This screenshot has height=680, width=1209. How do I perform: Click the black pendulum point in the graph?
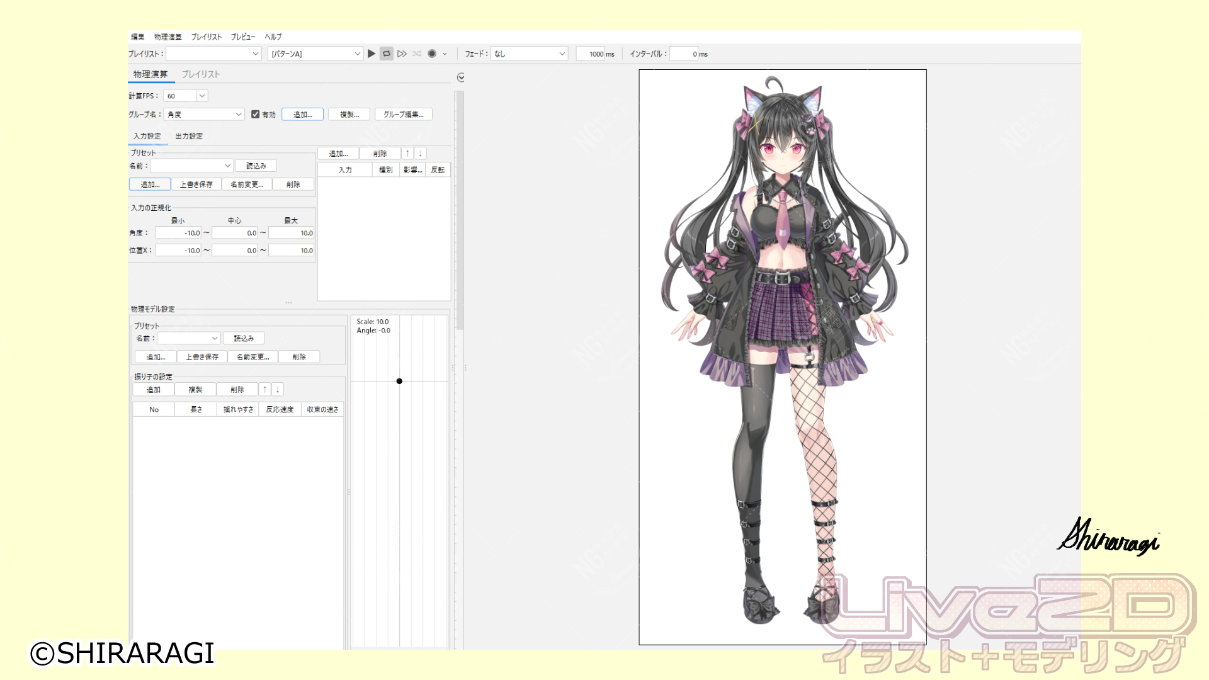399,381
